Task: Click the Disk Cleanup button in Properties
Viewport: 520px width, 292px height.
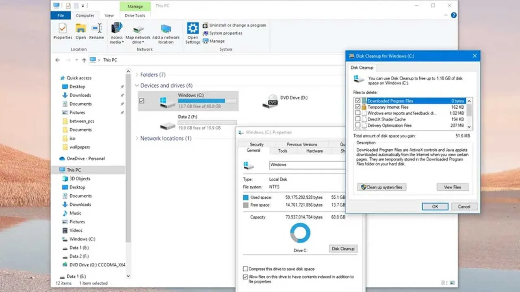Action: click(x=343, y=249)
